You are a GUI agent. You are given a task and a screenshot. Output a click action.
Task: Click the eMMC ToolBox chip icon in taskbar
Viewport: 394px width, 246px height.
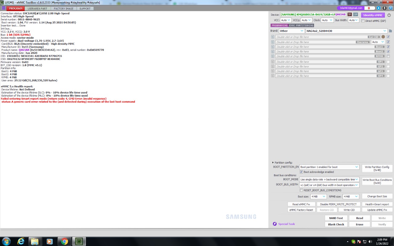(x=79, y=241)
